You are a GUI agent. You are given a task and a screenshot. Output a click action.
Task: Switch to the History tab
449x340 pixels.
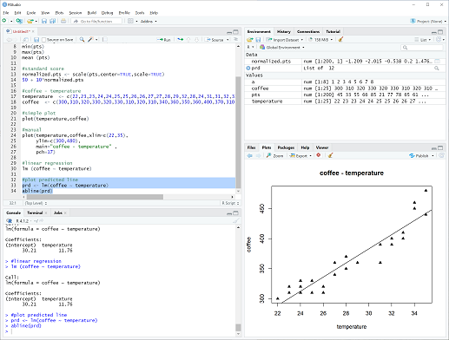point(283,31)
